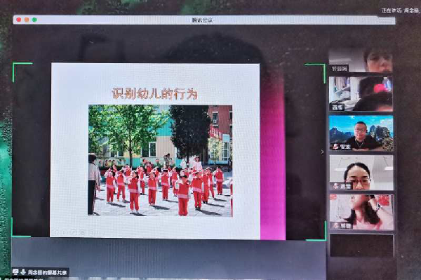Image resolution: width=421 pixels, height=280 pixels.
Task: Click the photo of children in red uniforms
Action: pos(160,161)
